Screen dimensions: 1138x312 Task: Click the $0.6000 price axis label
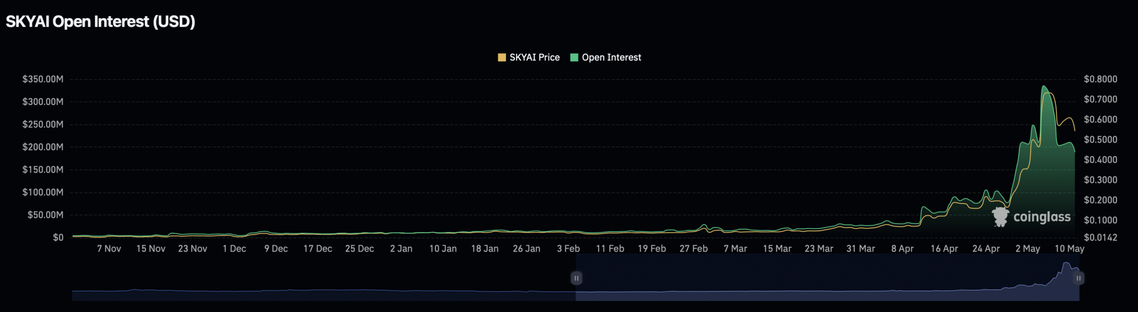tap(1100, 120)
